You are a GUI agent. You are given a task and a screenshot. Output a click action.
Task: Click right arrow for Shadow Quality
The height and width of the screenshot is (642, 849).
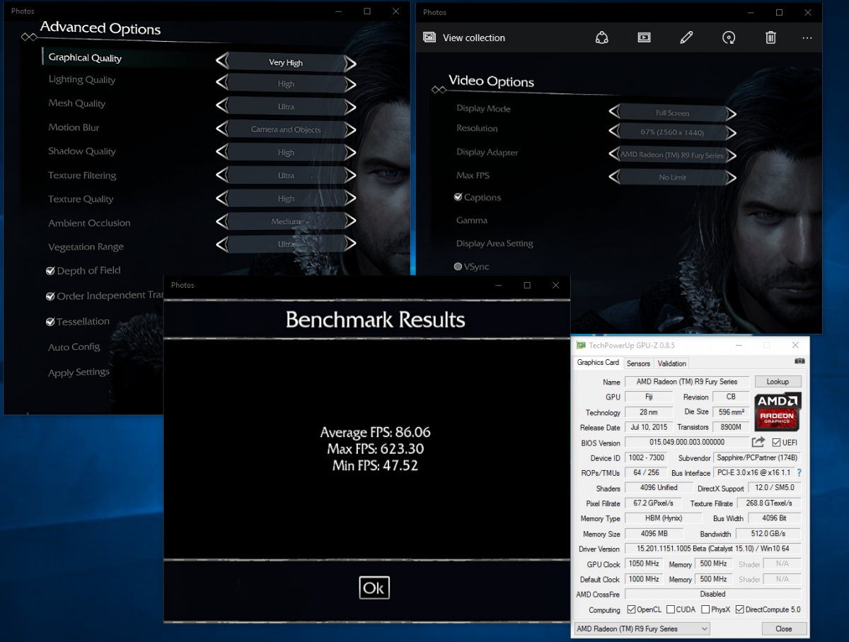(x=350, y=153)
